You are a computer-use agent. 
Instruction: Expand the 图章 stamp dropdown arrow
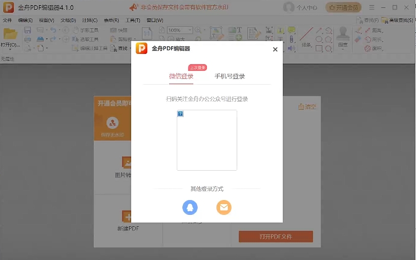[343, 50]
